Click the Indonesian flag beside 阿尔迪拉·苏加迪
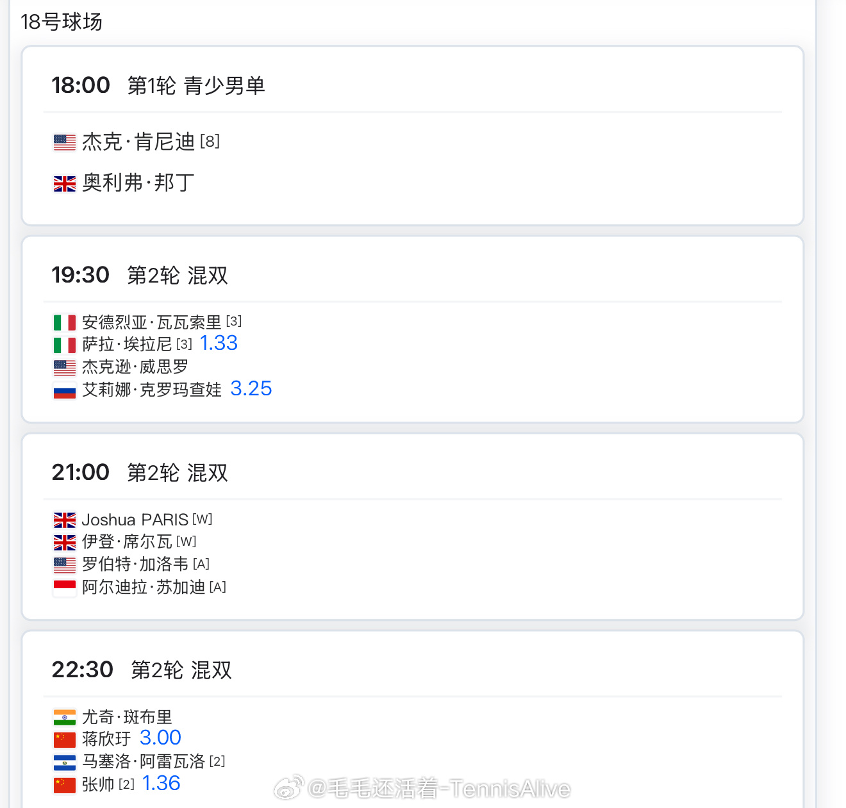This screenshot has height=808, width=846. (64, 588)
